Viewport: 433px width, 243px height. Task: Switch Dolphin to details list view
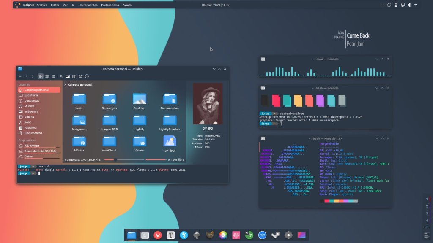(x=53, y=76)
